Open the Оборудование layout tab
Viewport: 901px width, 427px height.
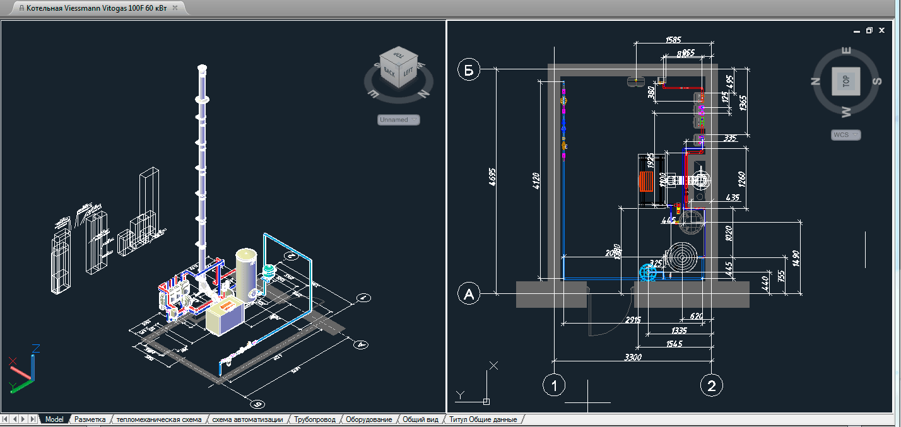point(369,419)
